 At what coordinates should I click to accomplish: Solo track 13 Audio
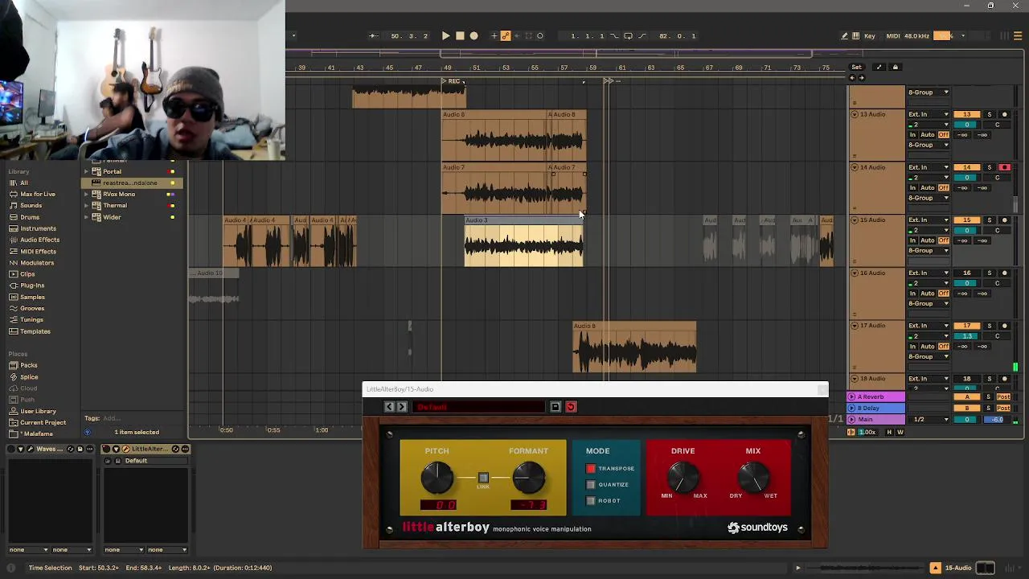click(x=989, y=114)
